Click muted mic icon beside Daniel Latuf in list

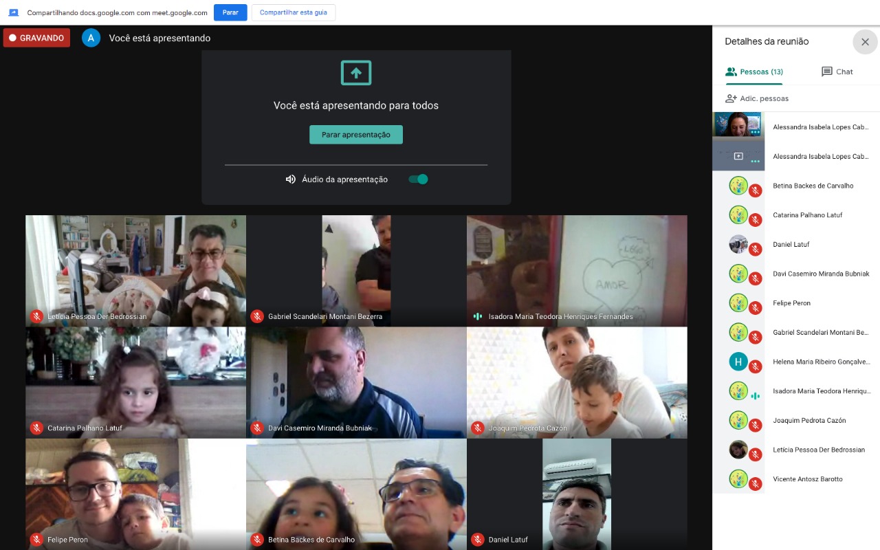(x=756, y=250)
